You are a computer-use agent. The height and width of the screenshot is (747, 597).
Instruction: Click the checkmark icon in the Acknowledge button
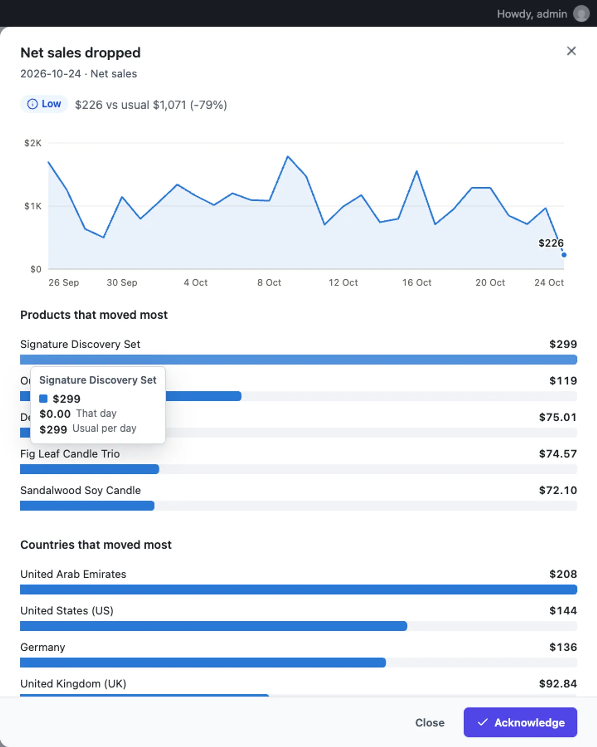[483, 723]
